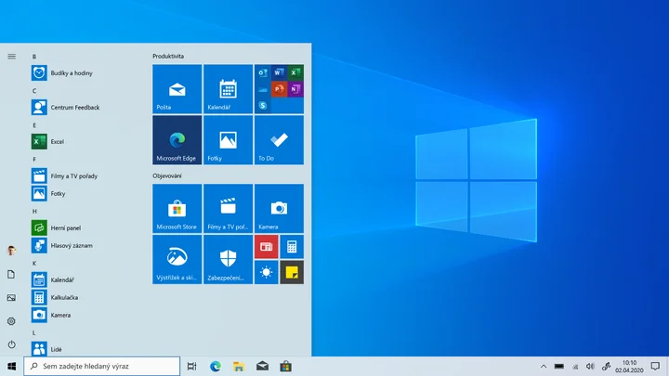This screenshot has height=376, width=669.
Task: Click the letter F group header
Action: click(x=34, y=160)
